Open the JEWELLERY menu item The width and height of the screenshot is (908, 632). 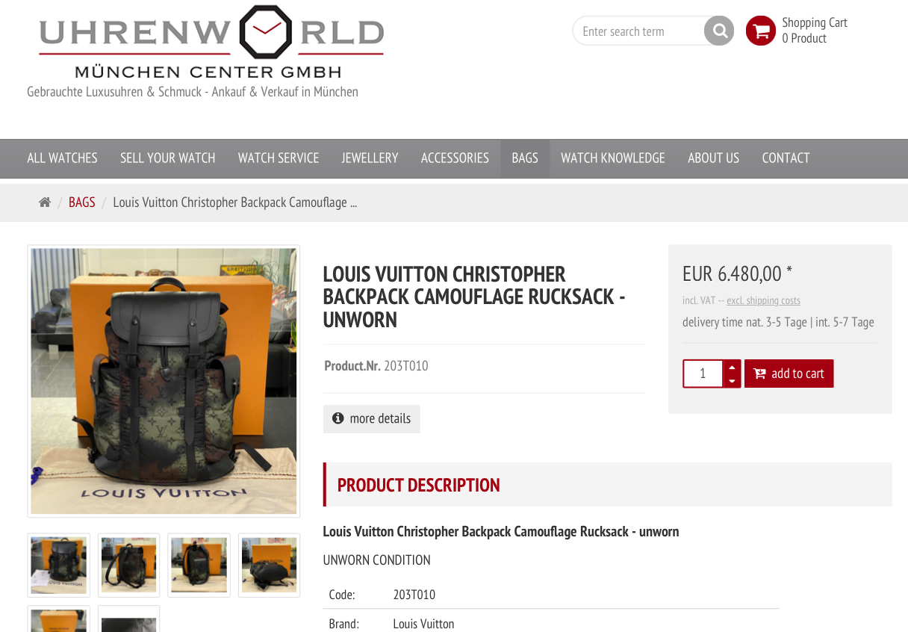(x=370, y=158)
